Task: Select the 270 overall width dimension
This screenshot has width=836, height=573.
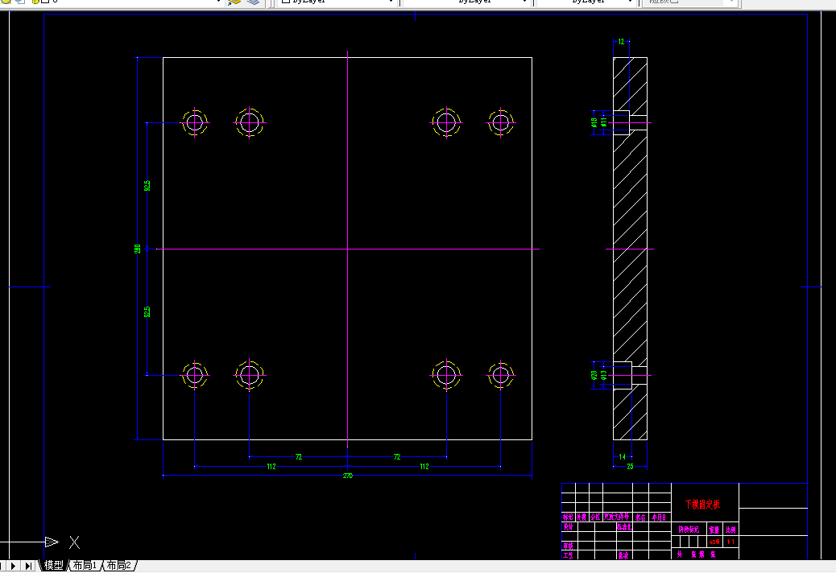Action: click(x=348, y=476)
